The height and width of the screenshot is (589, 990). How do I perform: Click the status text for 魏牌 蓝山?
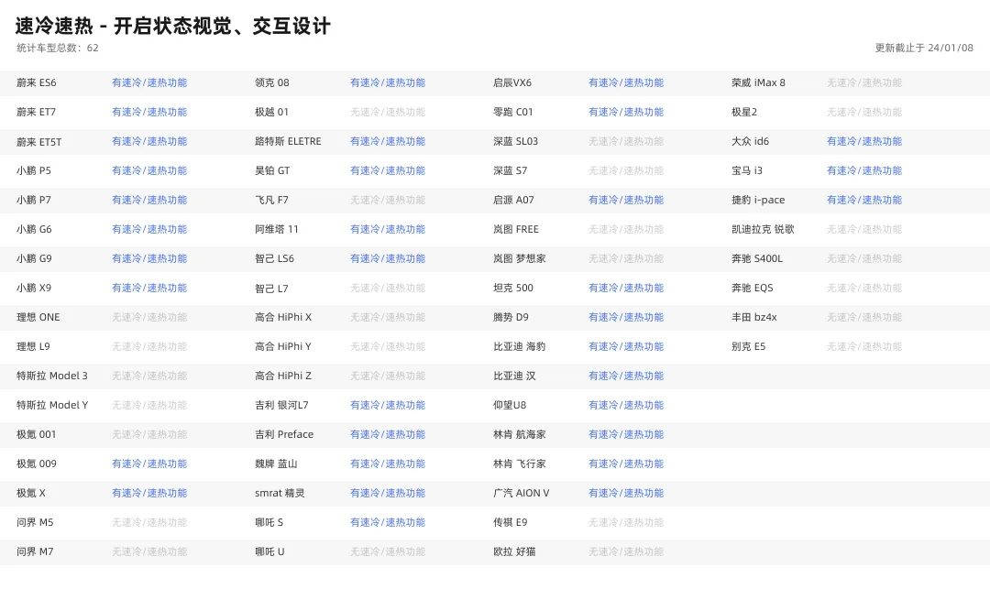coord(388,464)
